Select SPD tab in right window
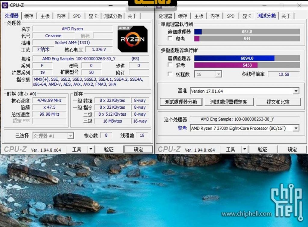 click(x=231, y=16)
